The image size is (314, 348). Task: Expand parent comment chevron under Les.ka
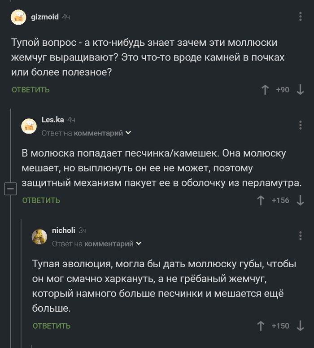click(x=128, y=133)
